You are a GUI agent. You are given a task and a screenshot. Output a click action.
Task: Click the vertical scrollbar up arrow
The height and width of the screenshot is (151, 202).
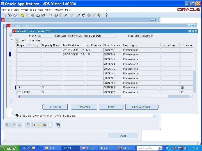194,49
